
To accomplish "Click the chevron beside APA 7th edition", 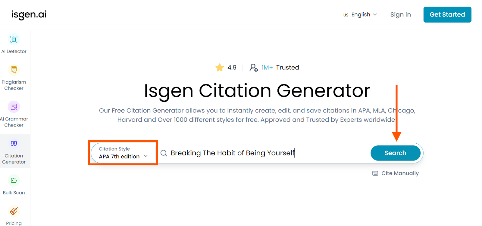I will [x=146, y=156].
